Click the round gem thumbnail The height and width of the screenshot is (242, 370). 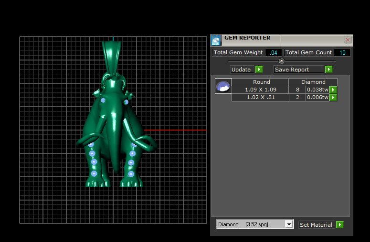[x=223, y=86]
